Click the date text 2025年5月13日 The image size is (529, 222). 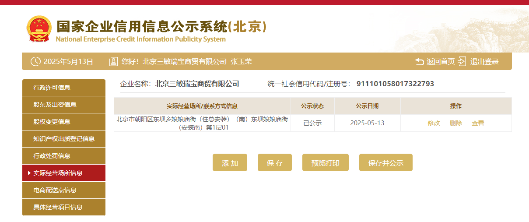tap(68, 62)
